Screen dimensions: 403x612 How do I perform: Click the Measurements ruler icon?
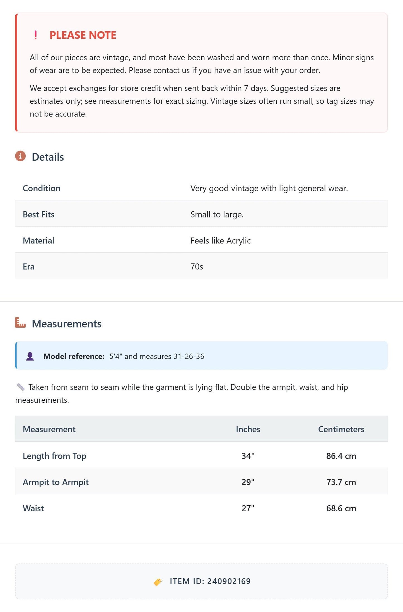(20, 323)
